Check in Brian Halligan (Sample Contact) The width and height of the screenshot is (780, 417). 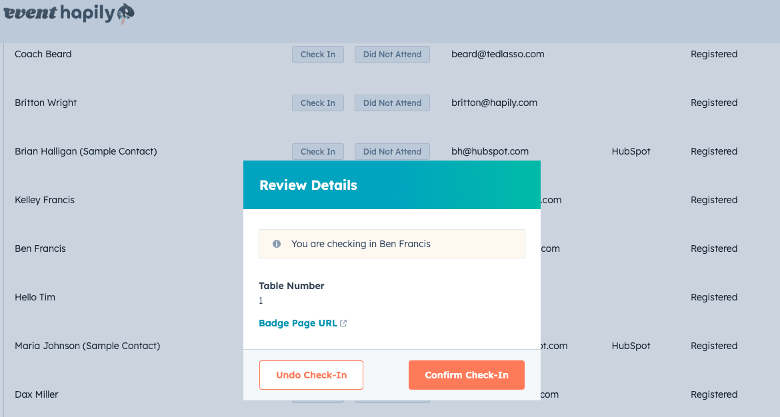(317, 152)
